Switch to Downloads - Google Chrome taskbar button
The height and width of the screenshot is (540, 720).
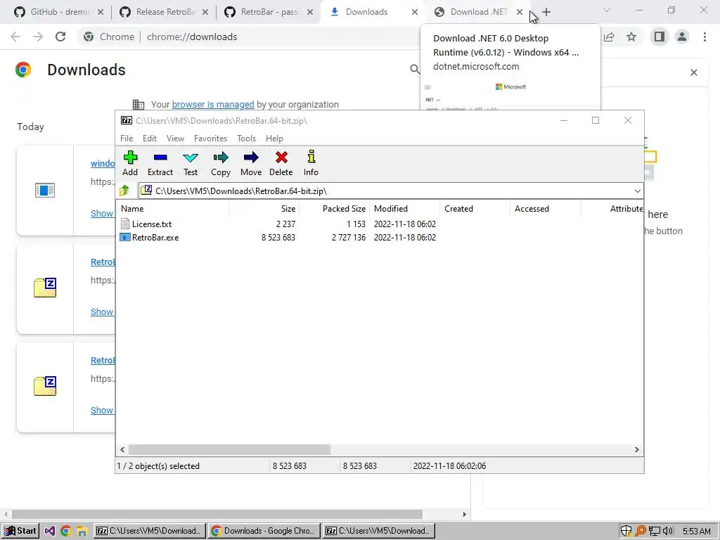tap(264, 531)
